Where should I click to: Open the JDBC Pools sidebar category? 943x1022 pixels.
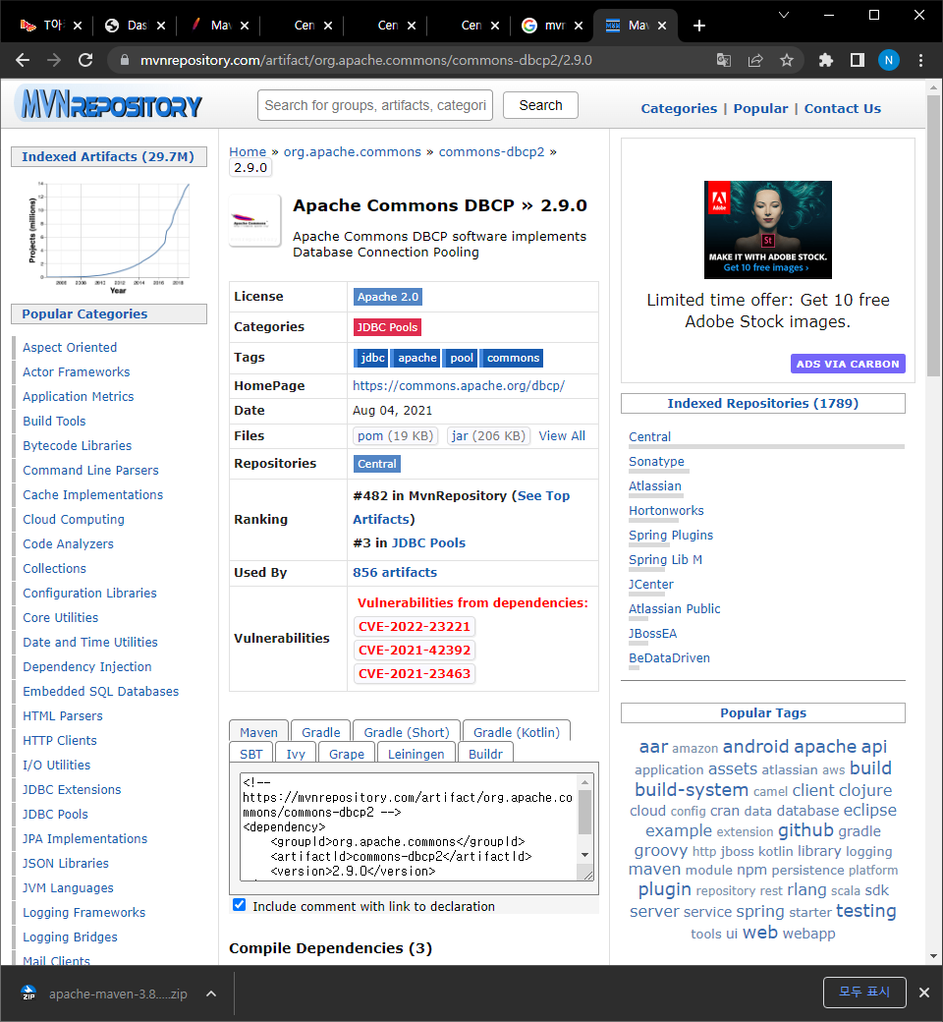click(x=55, y=814)
